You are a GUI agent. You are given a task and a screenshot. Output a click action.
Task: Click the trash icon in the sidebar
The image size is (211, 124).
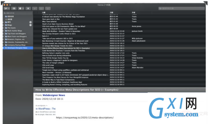coord(6,19)
